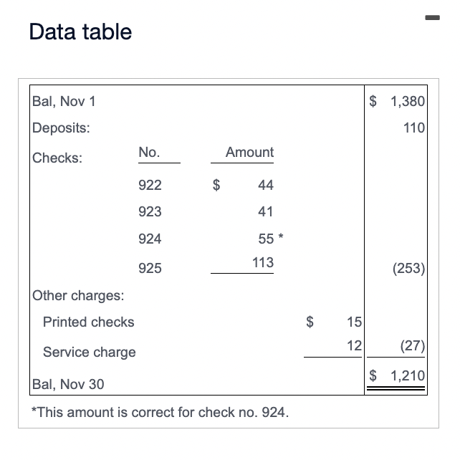This screenshot has width=460, height=460.
Task: Select the Deposits amount 110
Action: [x=414, y=128]
